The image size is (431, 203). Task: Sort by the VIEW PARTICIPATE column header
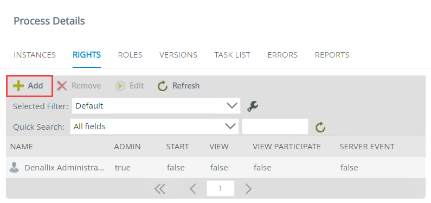click(287, 147)
